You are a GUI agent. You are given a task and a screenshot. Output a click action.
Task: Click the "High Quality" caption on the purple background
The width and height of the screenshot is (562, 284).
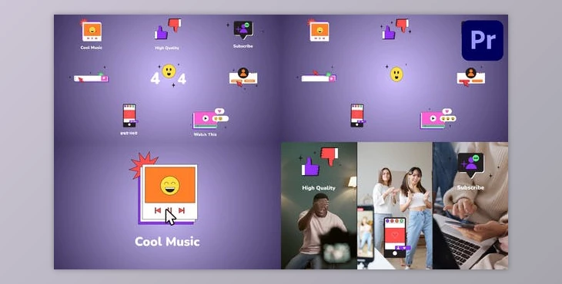[x=167, y=48]
